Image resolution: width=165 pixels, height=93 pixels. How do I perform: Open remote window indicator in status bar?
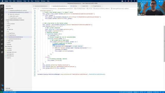tap(1, 92)
